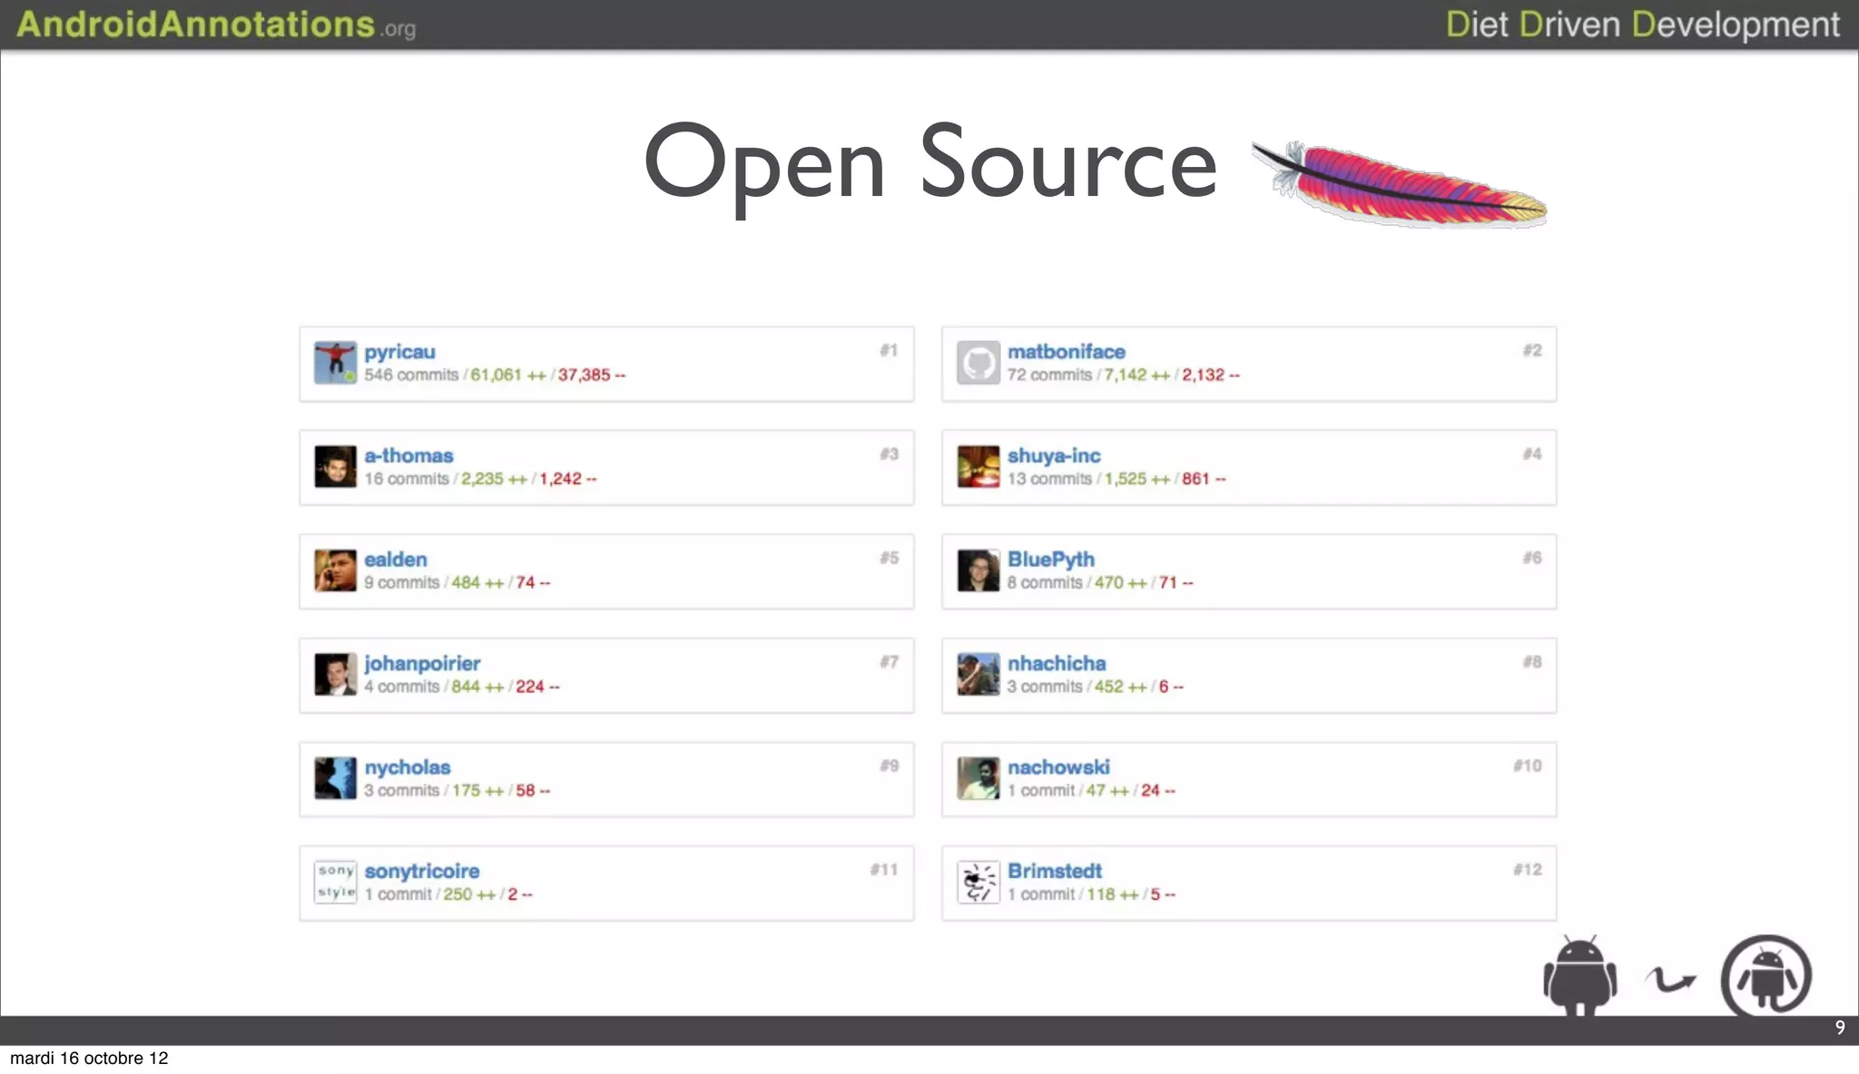Click '7,142 ++' additions count

tap(1136, 375)
